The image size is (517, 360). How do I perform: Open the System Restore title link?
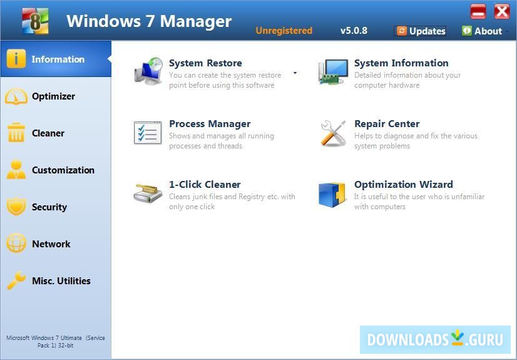click(205, 63)
